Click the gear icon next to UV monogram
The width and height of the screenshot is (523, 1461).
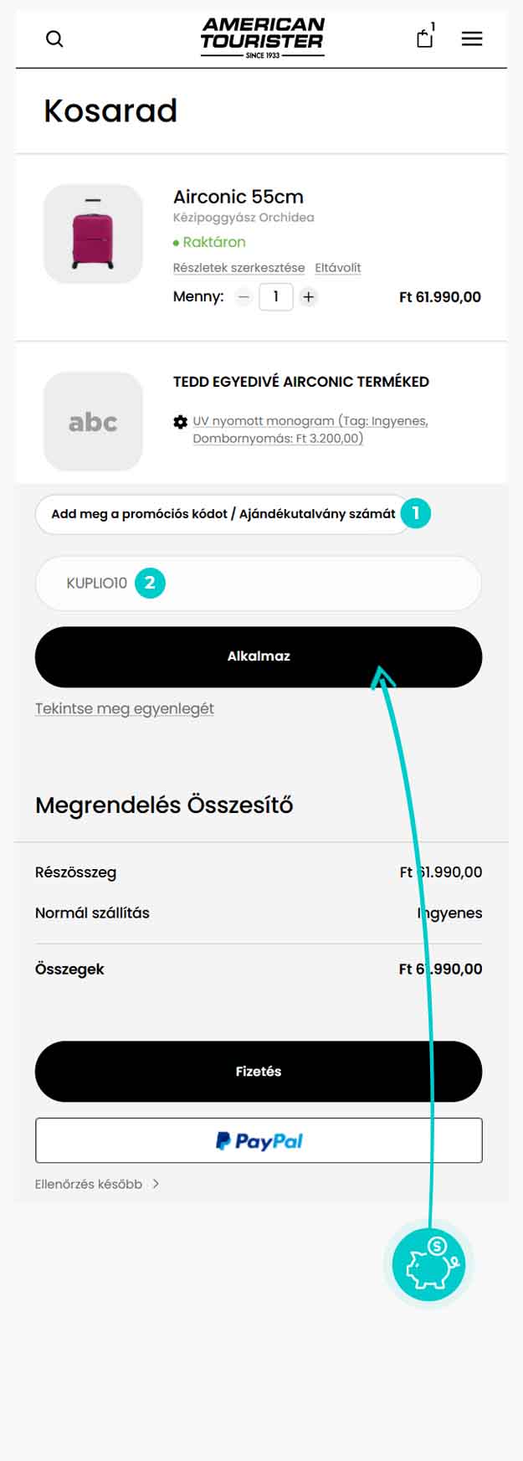[x=180, y=422]
